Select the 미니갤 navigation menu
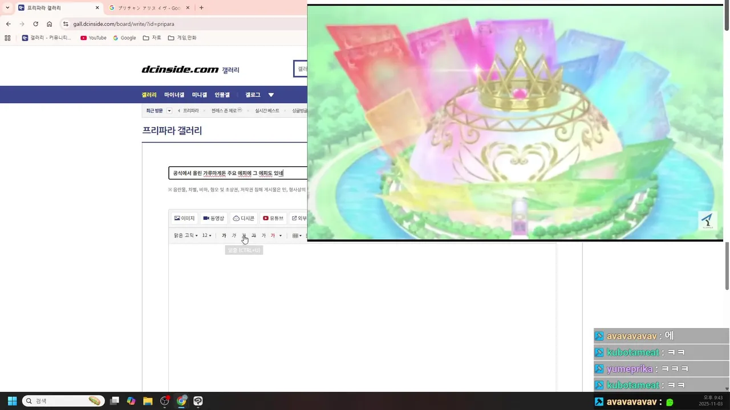 pyautogui.click(x=200, y=95)
